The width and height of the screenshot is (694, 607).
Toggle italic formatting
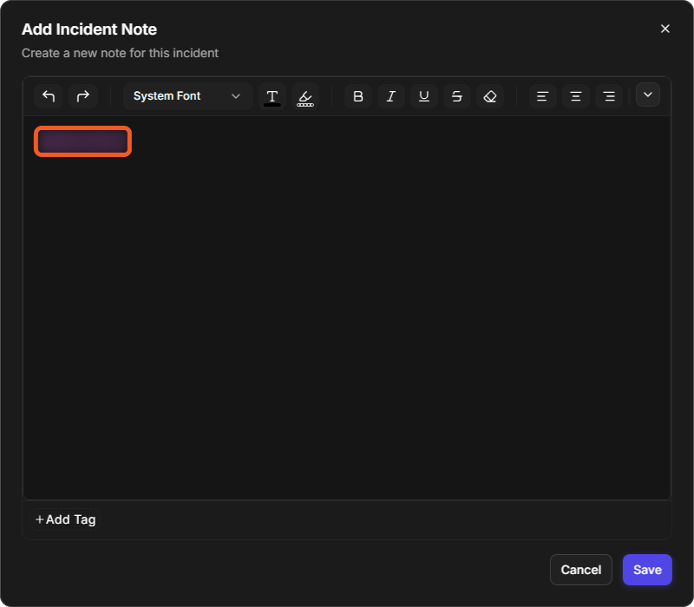[x=391, y=96]
